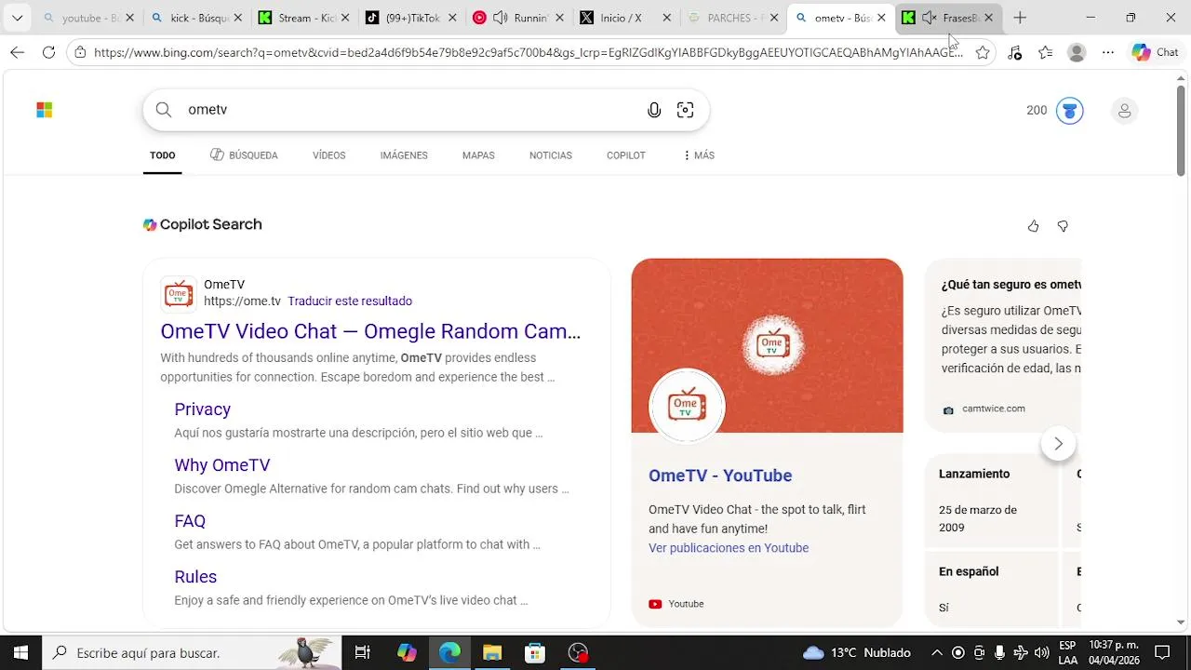Open the Rules sitelink
Image resolution: width=1191 pixels, height=670 pixels.
coord(195,577)
